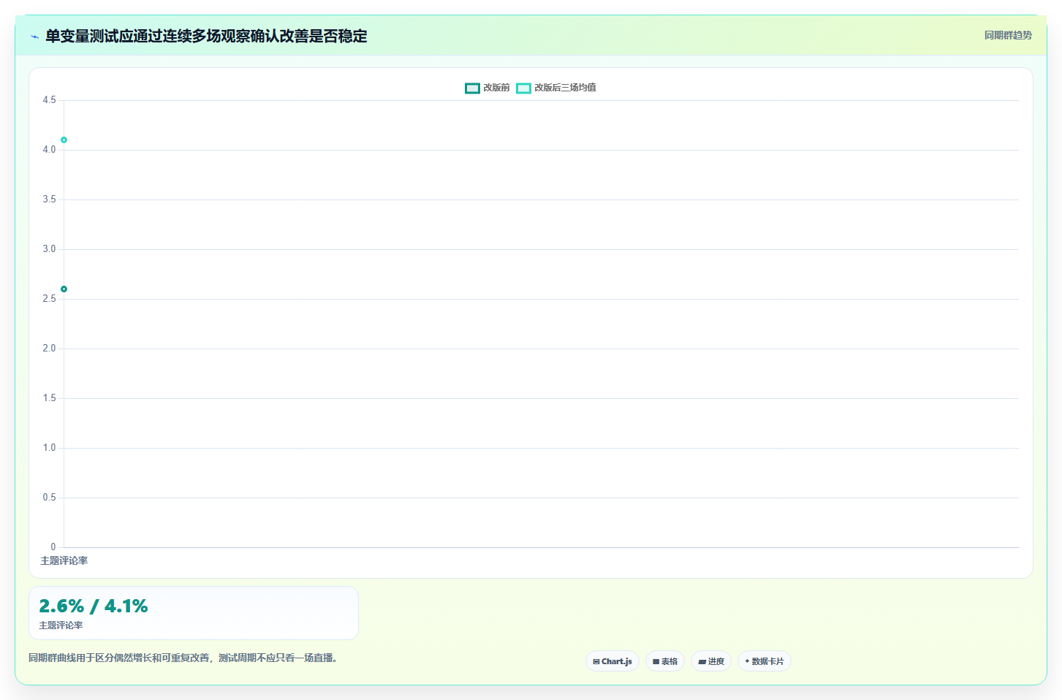Image resolution: width=1062 pixels, height=700 pixels.
Task: Click the 2.6% / 4.1% metric value
Action: tap(94, 606)
